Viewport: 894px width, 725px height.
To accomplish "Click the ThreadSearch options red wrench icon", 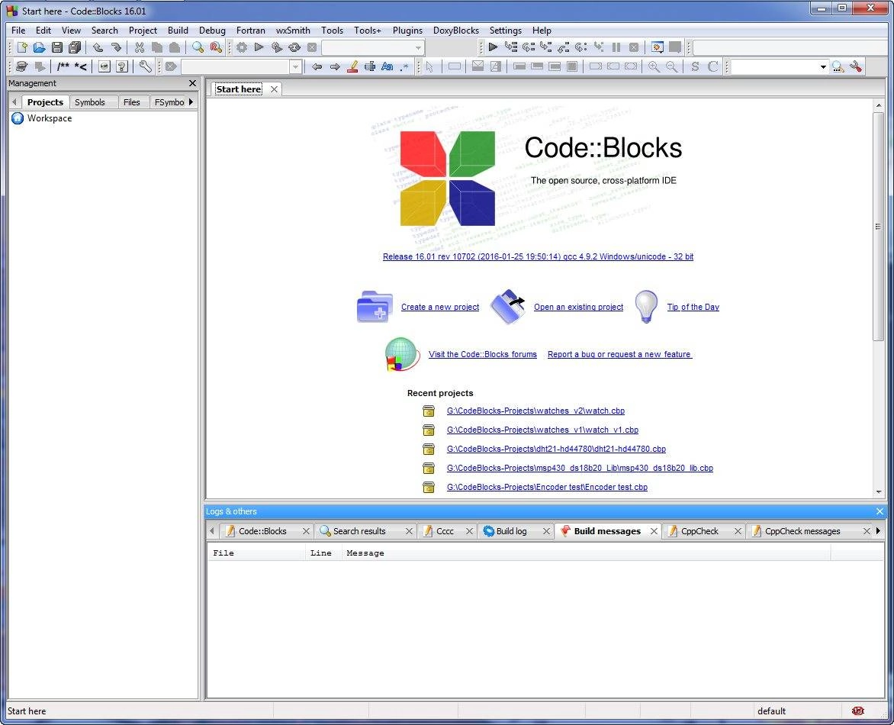I will coord(856,66).
